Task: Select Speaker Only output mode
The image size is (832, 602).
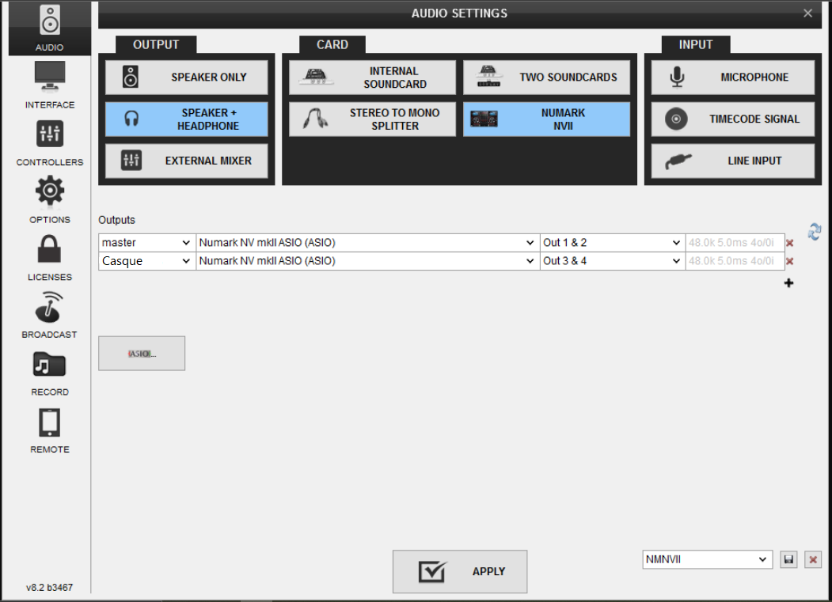Action: coord(186,78)
